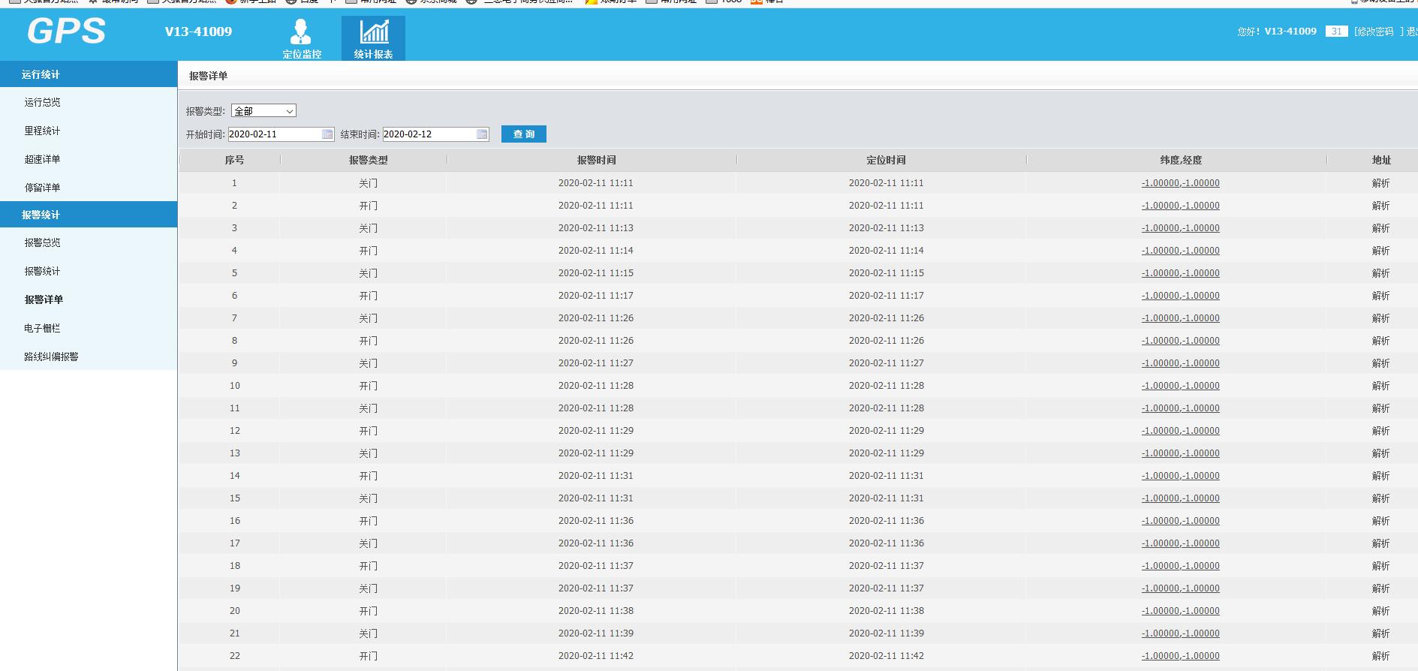
Task: Open calendar picker for 结束时间
Action: (x=482, y=134)
